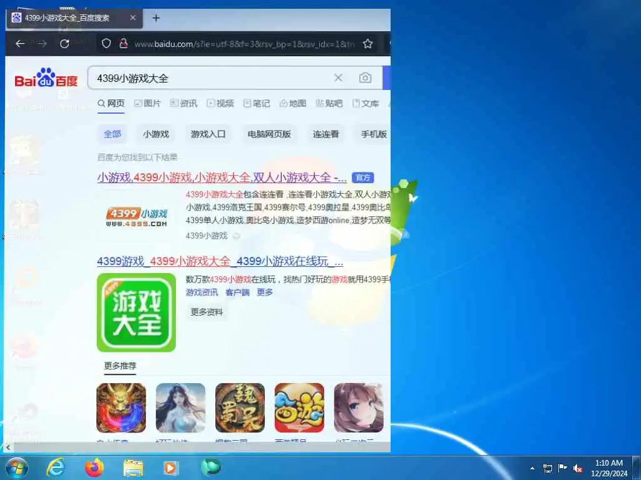Click the fairy woman game icon
Viewport: 641px width, 480px height.
point(180,407)
